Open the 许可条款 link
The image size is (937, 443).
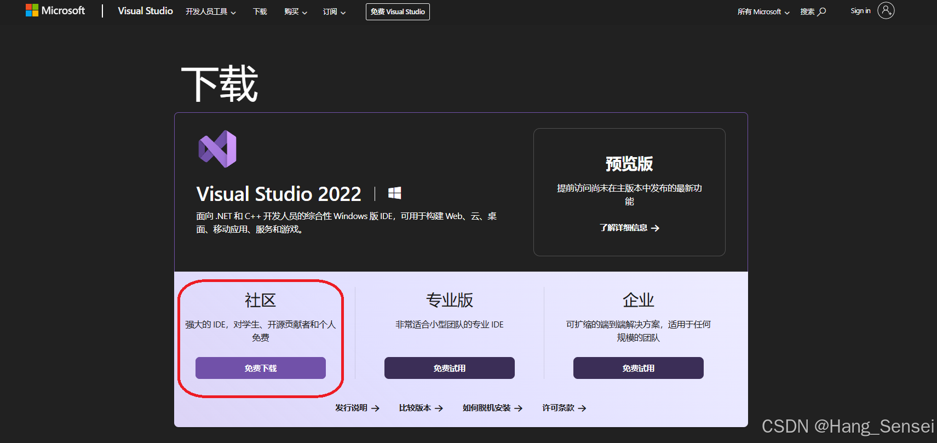[564, 408]
